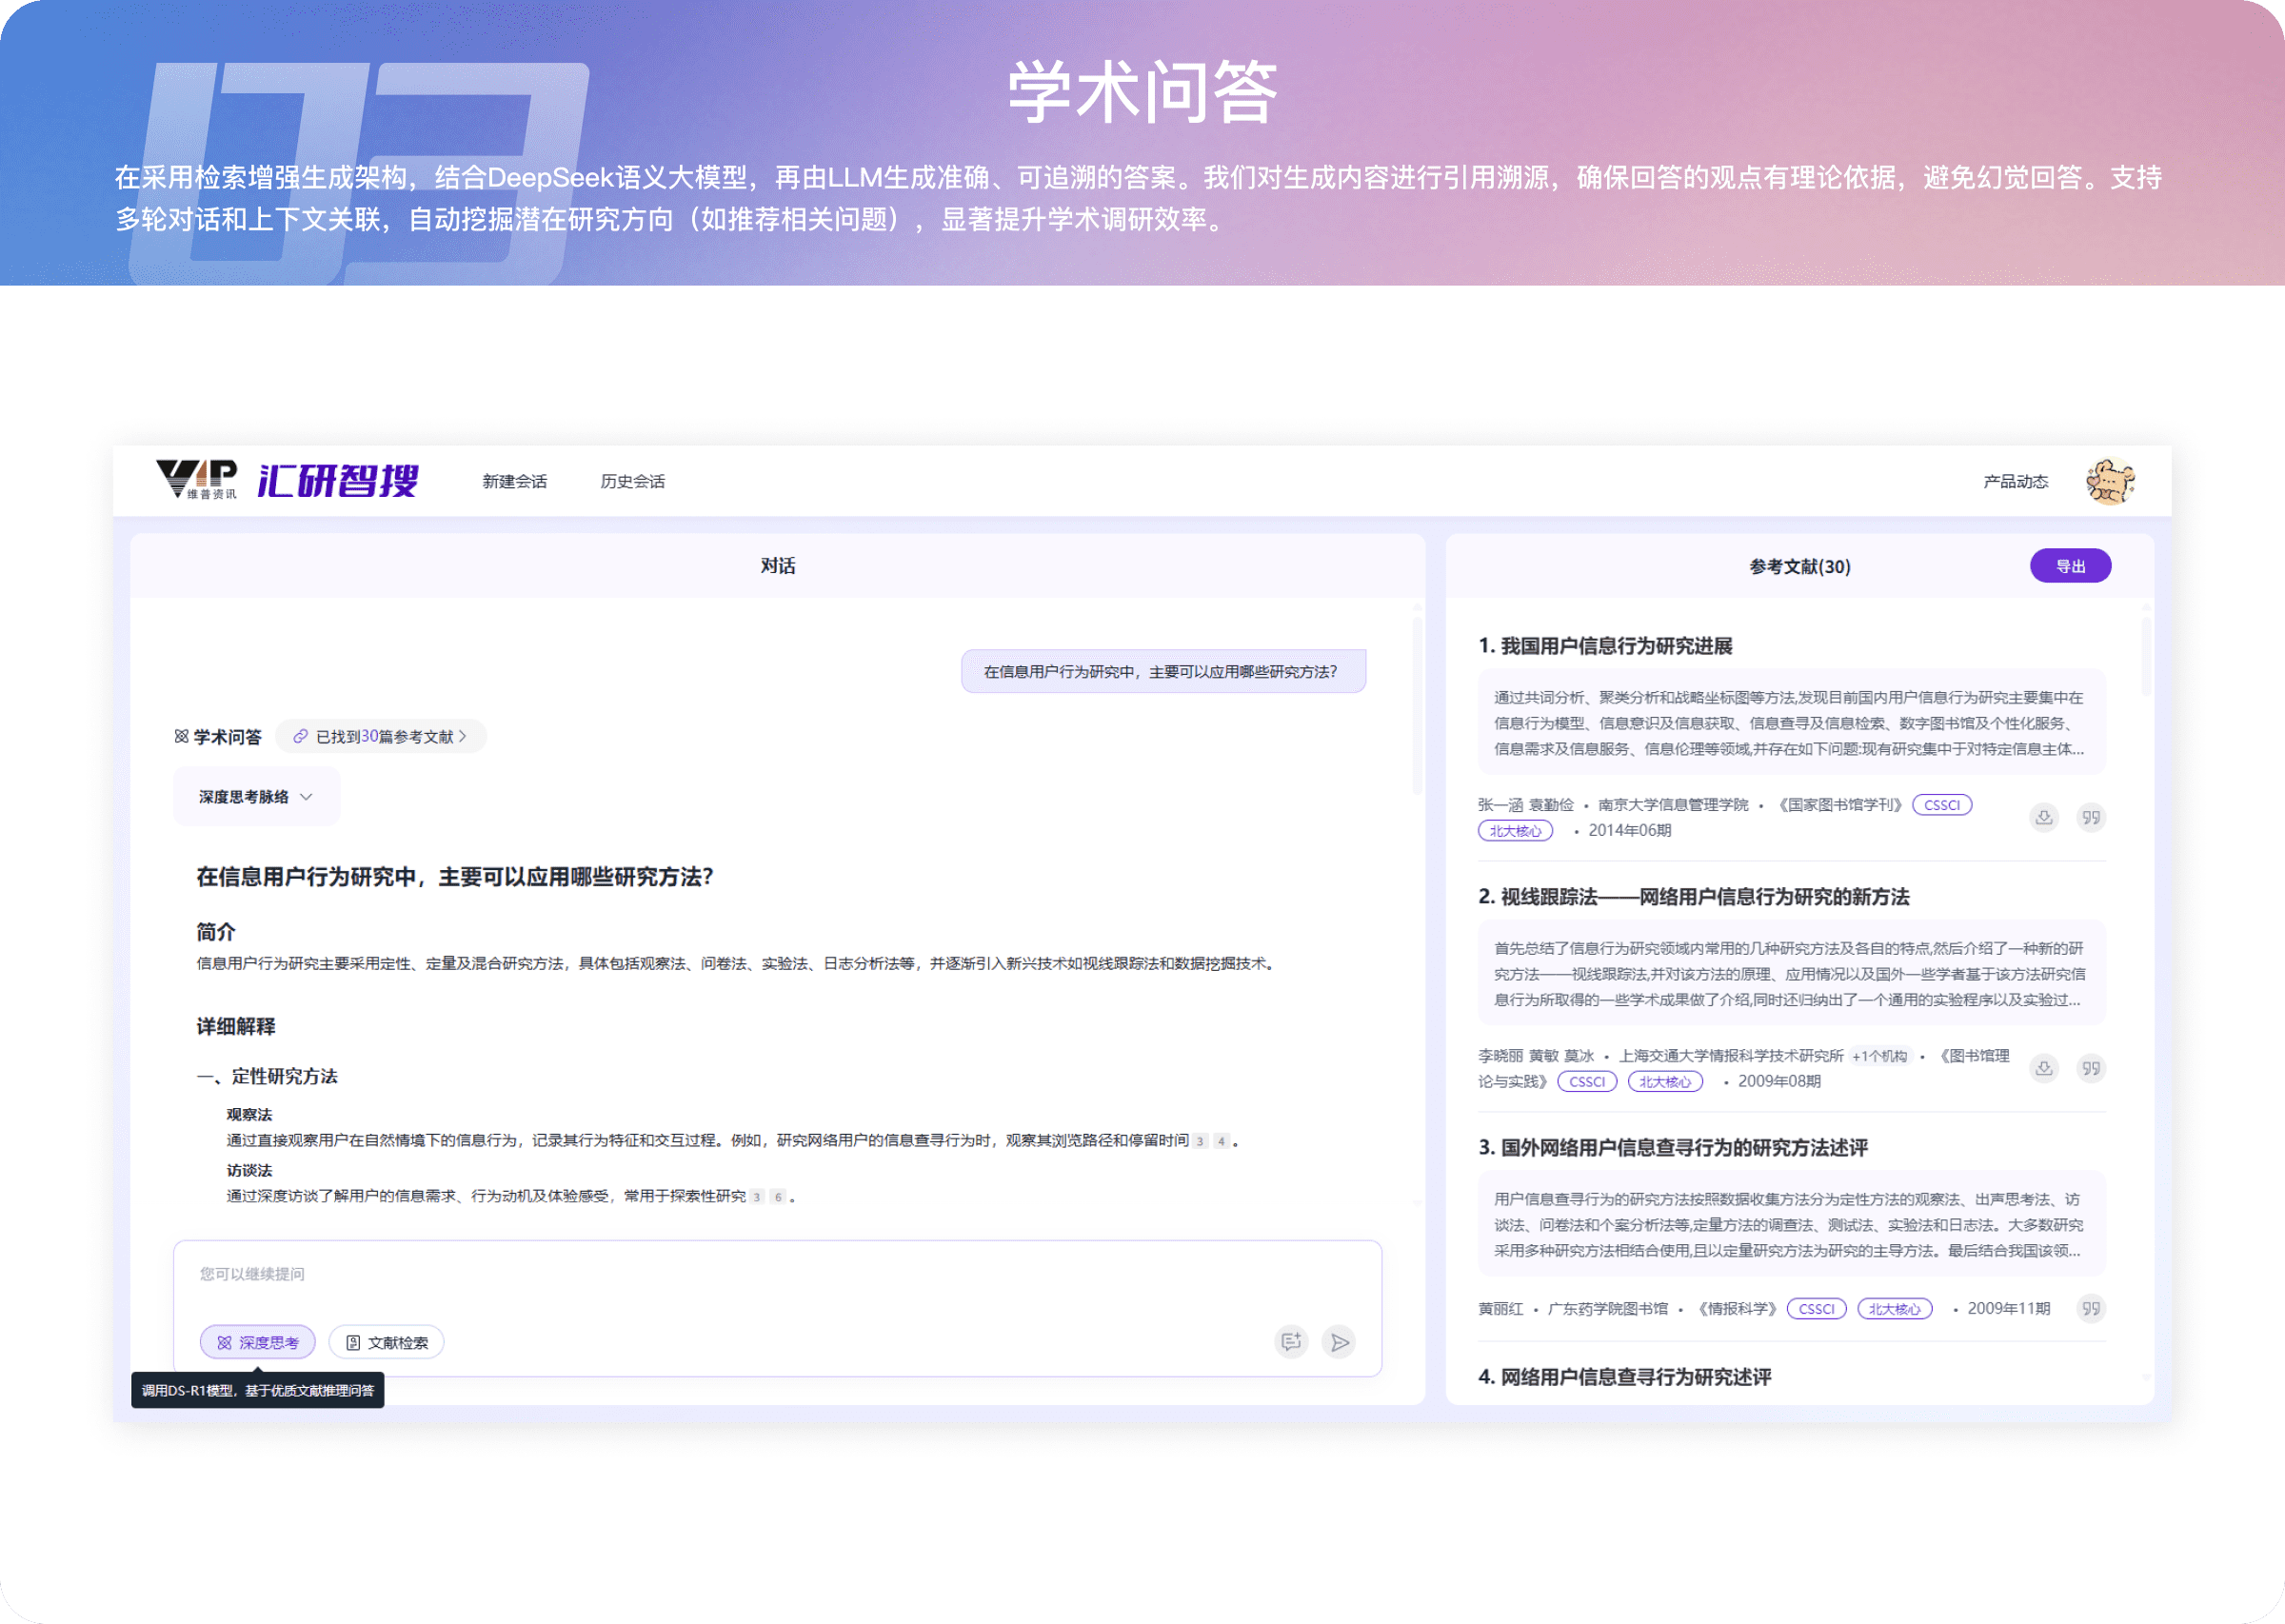Open 新建会话 in top navigation

[x=514, y=481]
